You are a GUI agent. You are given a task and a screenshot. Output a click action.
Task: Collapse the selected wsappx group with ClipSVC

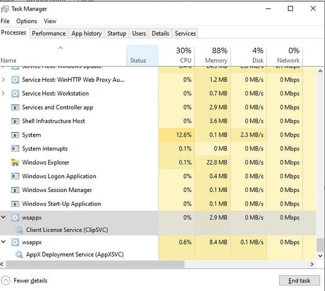[x=3, y=217]
